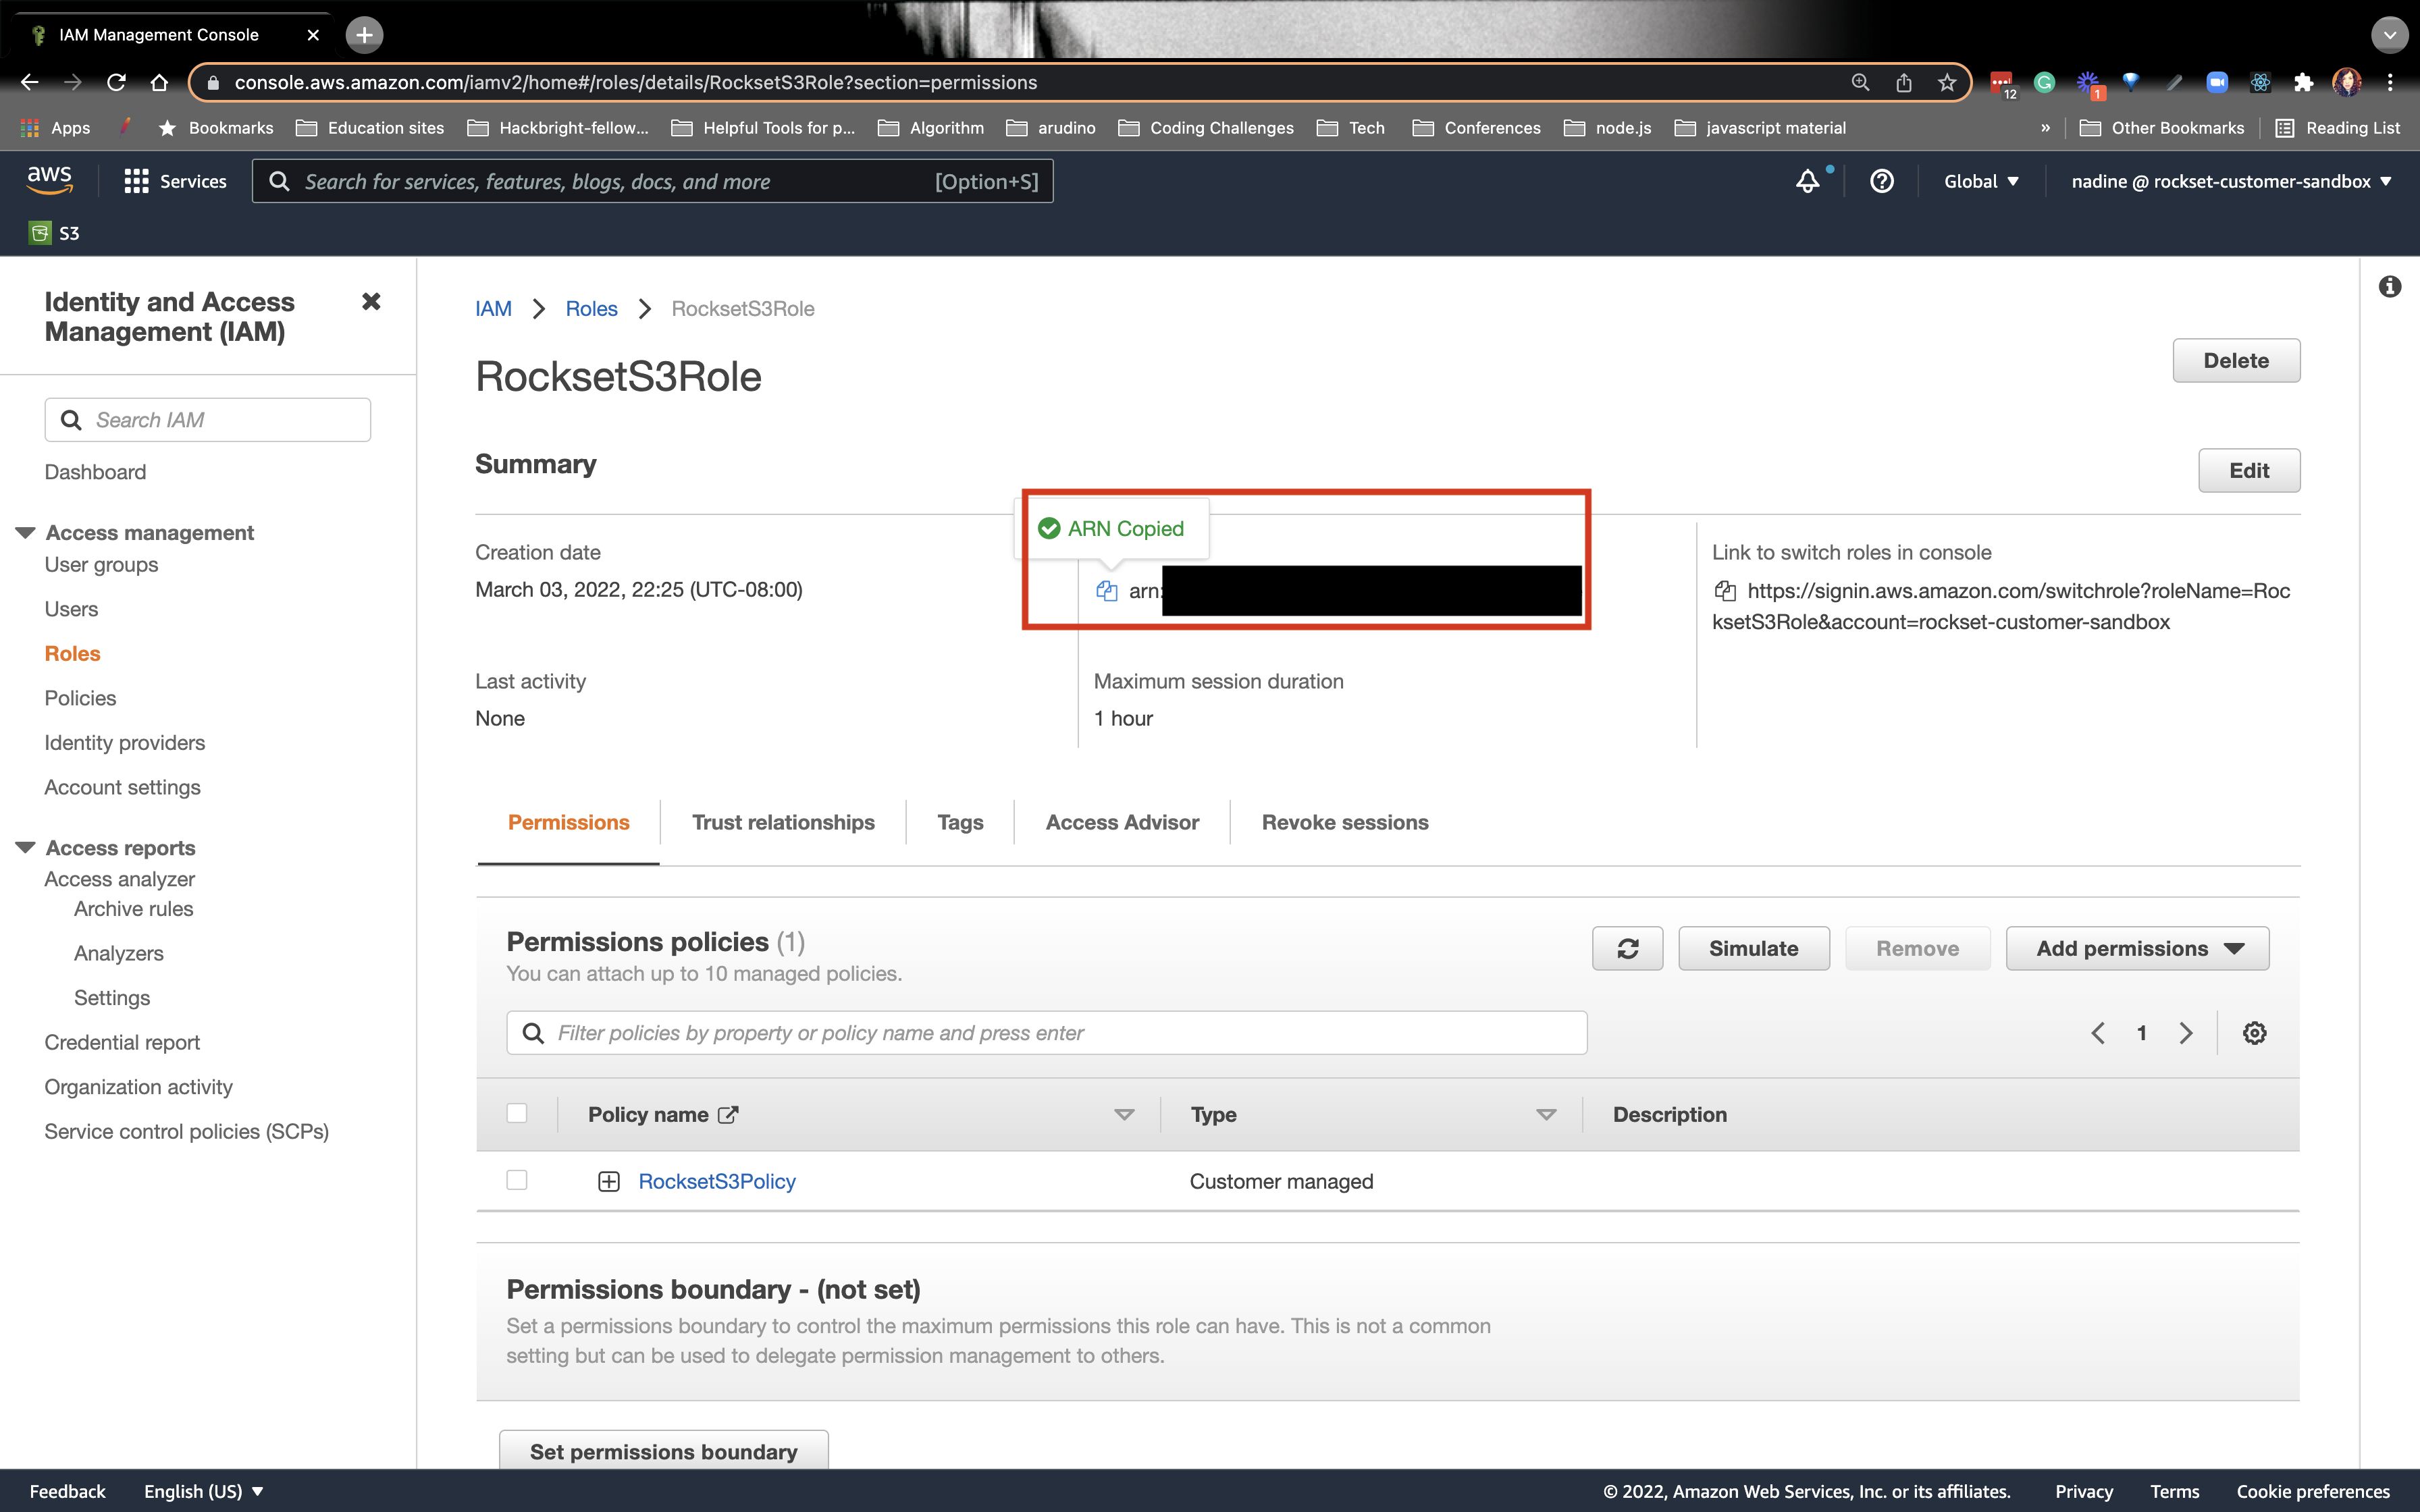Focus the AWS services search bar
The height and width of the screenshot is (1512, 2420).
pos(653,181)
